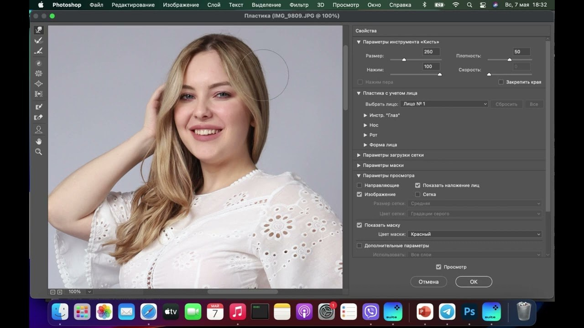Open the Цвет маски dropdown
Screen dimensions: 584x328
474,234
